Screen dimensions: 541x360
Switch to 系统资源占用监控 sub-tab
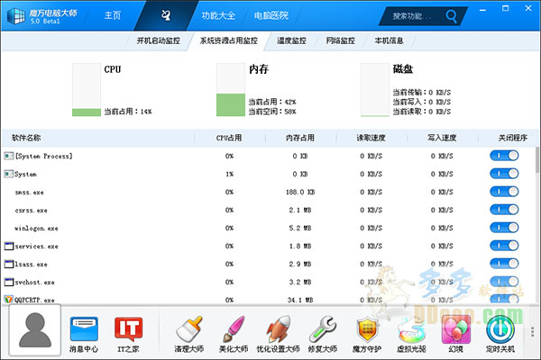click(x=229, y=40)
